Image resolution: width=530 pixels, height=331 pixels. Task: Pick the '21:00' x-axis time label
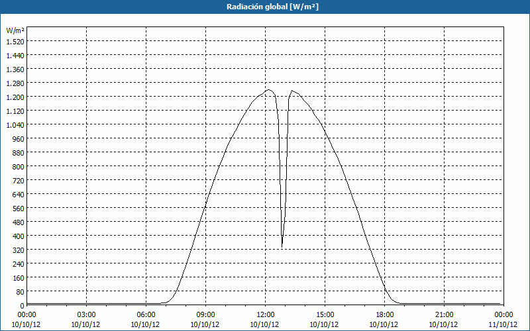tap(444, 315)
